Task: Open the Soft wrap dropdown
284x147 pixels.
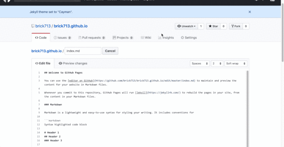Action: tap(235, 64)
